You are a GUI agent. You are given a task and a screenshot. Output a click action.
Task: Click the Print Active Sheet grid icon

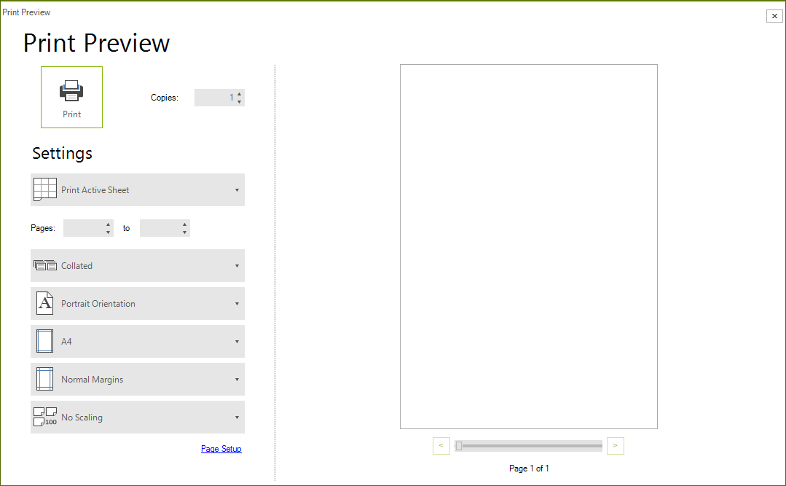click(x=44, y=189)
